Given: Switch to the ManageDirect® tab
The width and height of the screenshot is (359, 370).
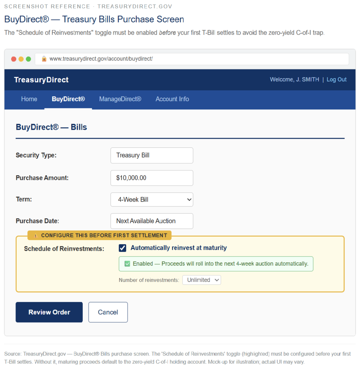Looking at the screenshot, I should pyautogui.click(x=120, y=99).
